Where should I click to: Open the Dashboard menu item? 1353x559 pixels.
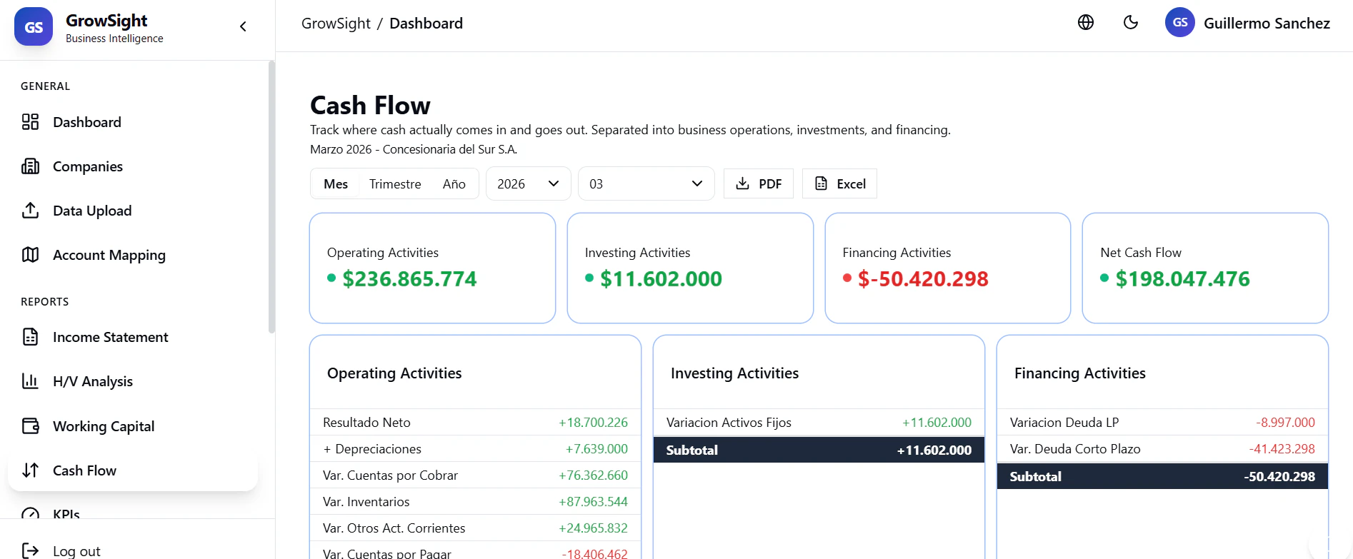[133, 122]
